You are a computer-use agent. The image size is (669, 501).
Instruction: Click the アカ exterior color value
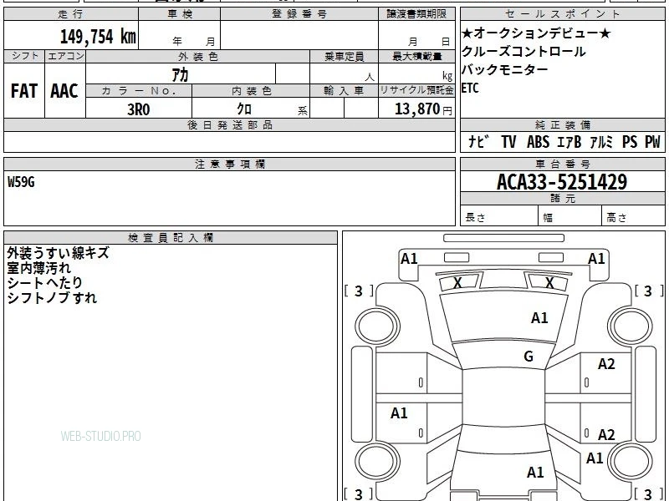click(180, 75)
